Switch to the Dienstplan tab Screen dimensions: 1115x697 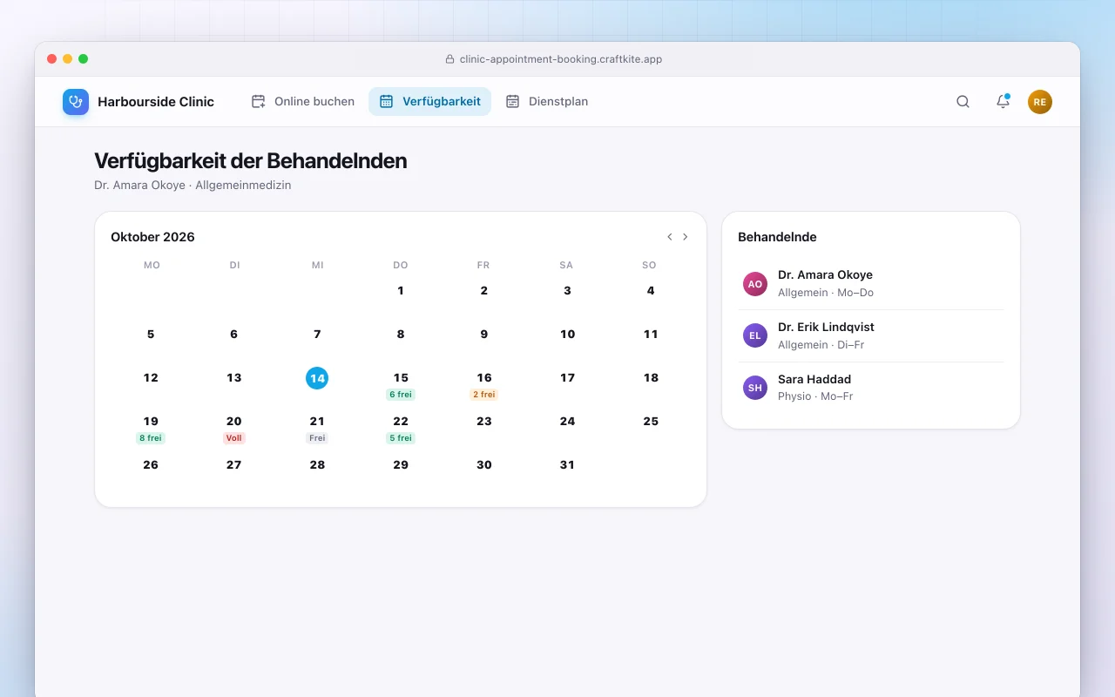547,101
